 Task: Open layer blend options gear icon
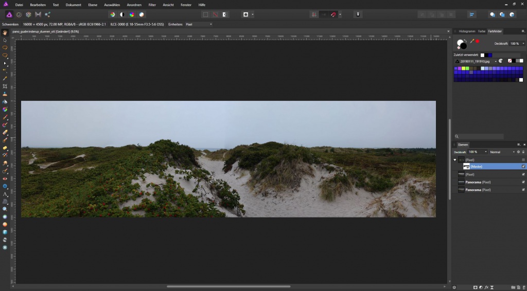(x=519, y=152)
